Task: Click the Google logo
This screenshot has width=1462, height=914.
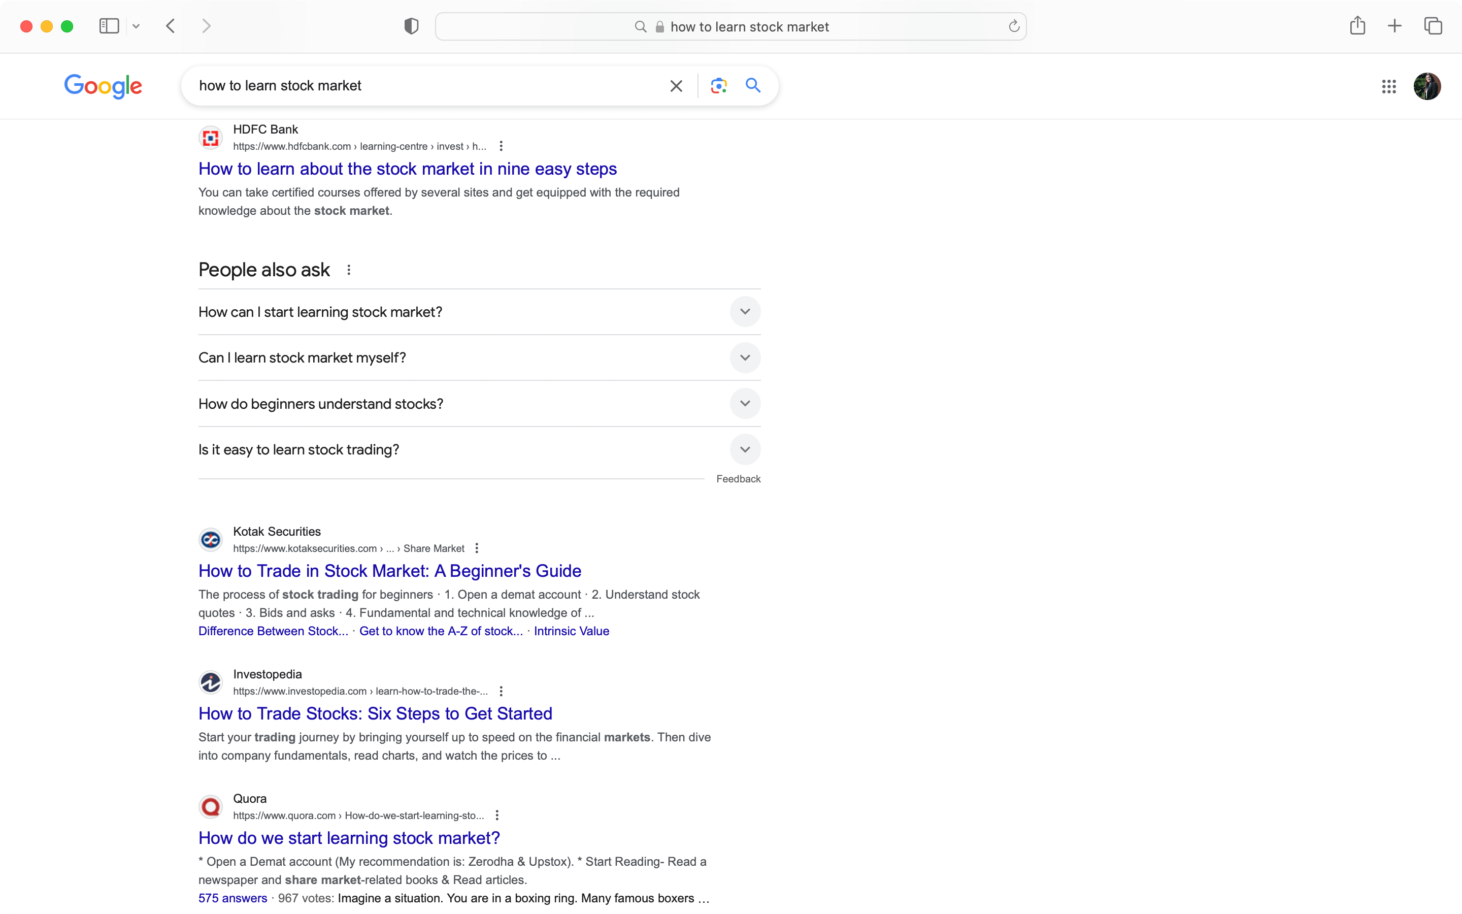Action: 104,86
